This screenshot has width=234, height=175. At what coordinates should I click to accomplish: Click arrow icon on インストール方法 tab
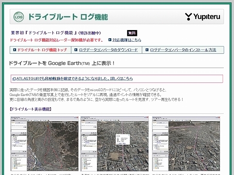(x=147, y=50)
